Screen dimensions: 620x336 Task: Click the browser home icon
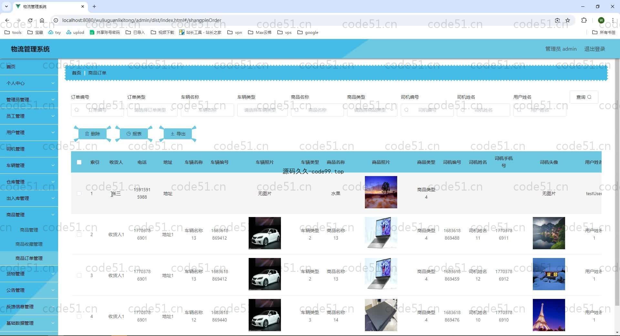pyautogui.click(x=42, y=20)
